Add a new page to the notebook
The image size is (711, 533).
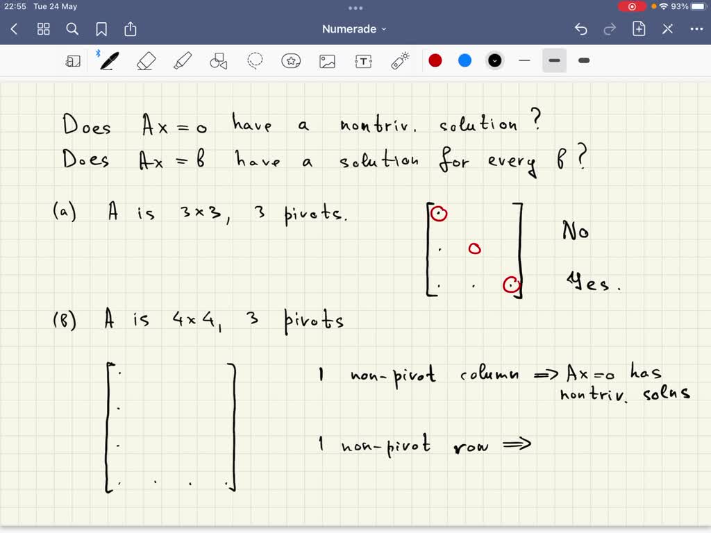coord(637,28)
